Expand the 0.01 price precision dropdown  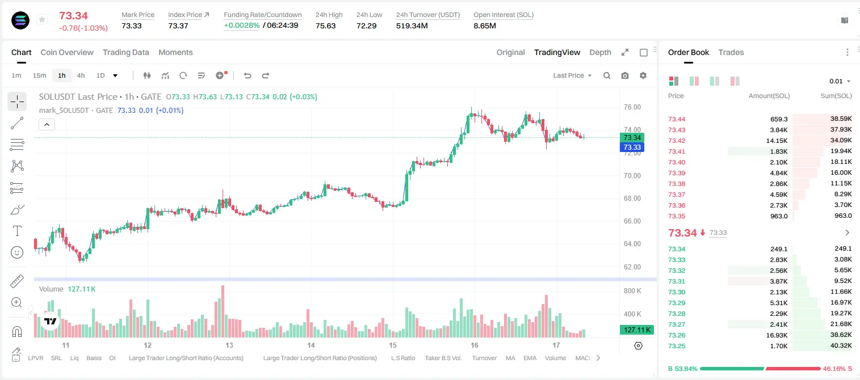click(840, 81)
